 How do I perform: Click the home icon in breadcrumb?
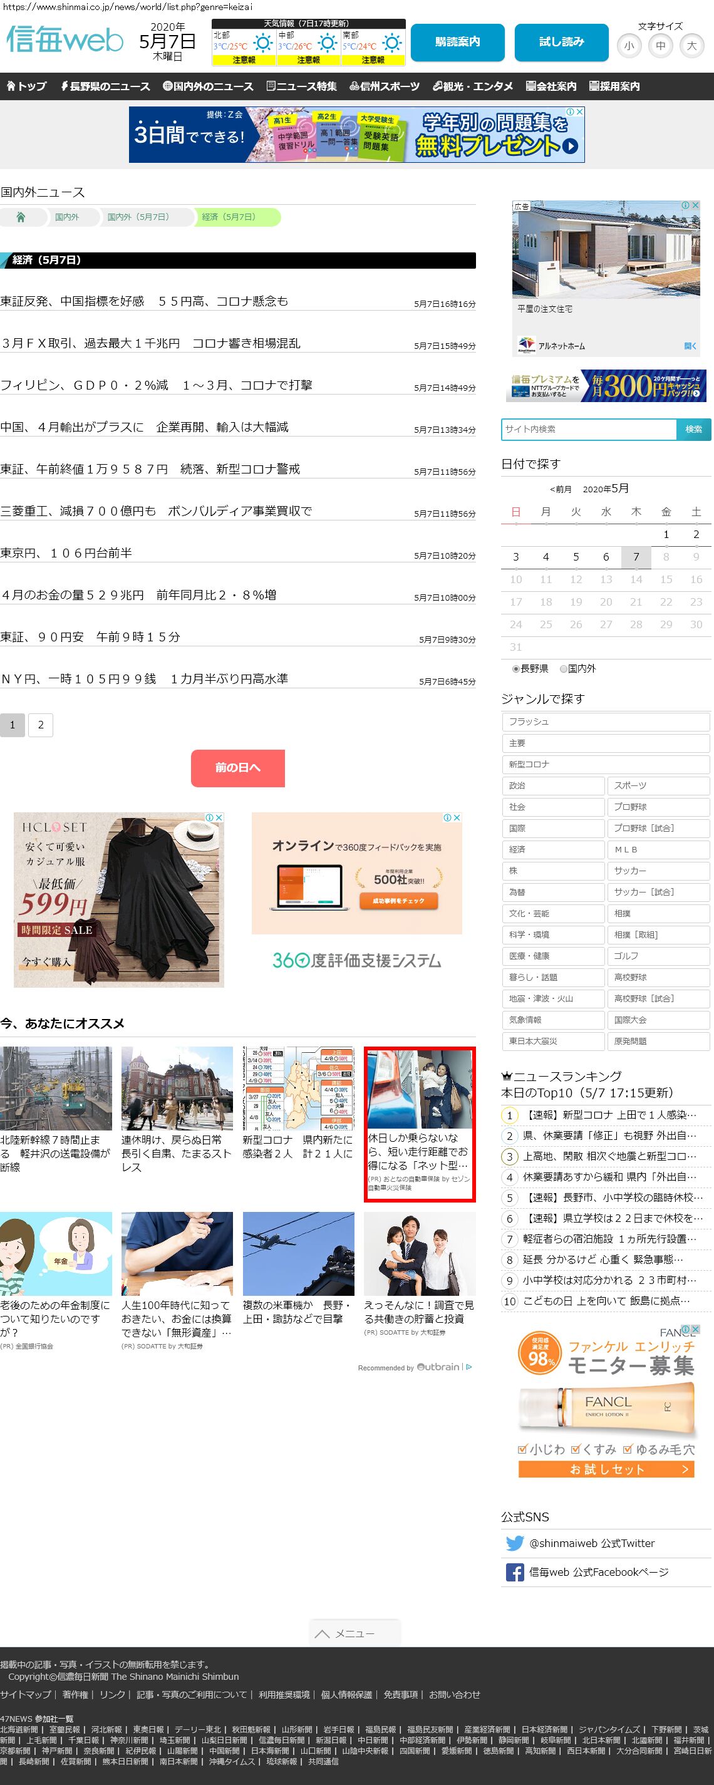pyautogui.click(x=21, y=217)
